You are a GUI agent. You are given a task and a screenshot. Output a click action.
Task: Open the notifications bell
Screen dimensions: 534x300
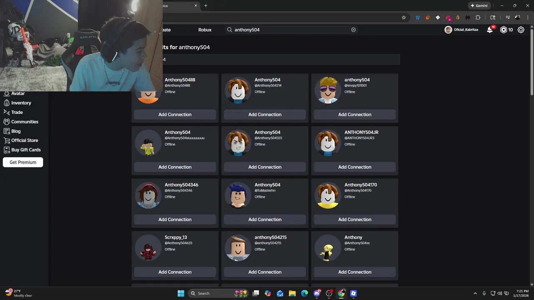click(x=490, y=30)
